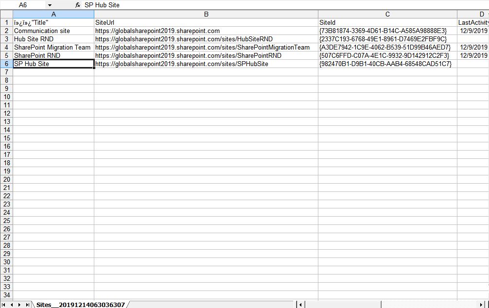
Task: Select the SP Hub Site cell
Action: [53, 64]
